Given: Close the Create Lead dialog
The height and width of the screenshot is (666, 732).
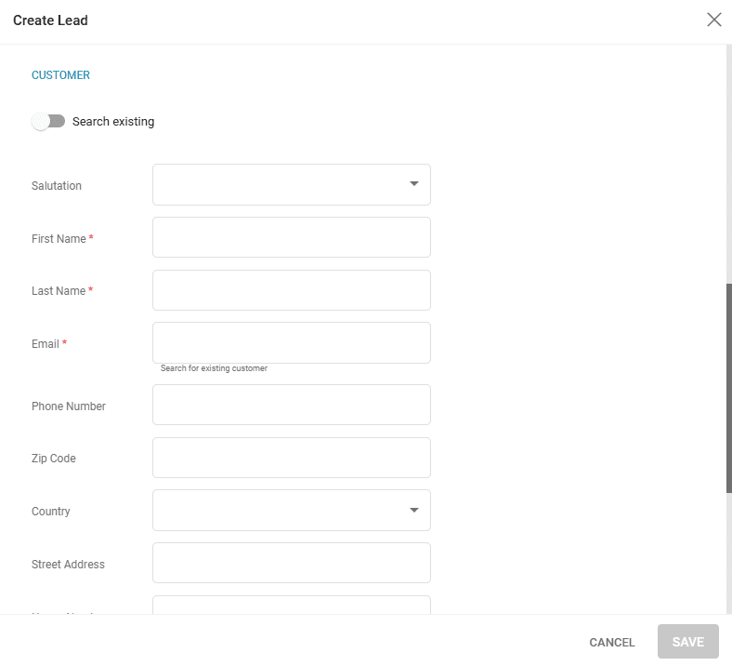Looking at the screenshot, I should click(713, 20).
